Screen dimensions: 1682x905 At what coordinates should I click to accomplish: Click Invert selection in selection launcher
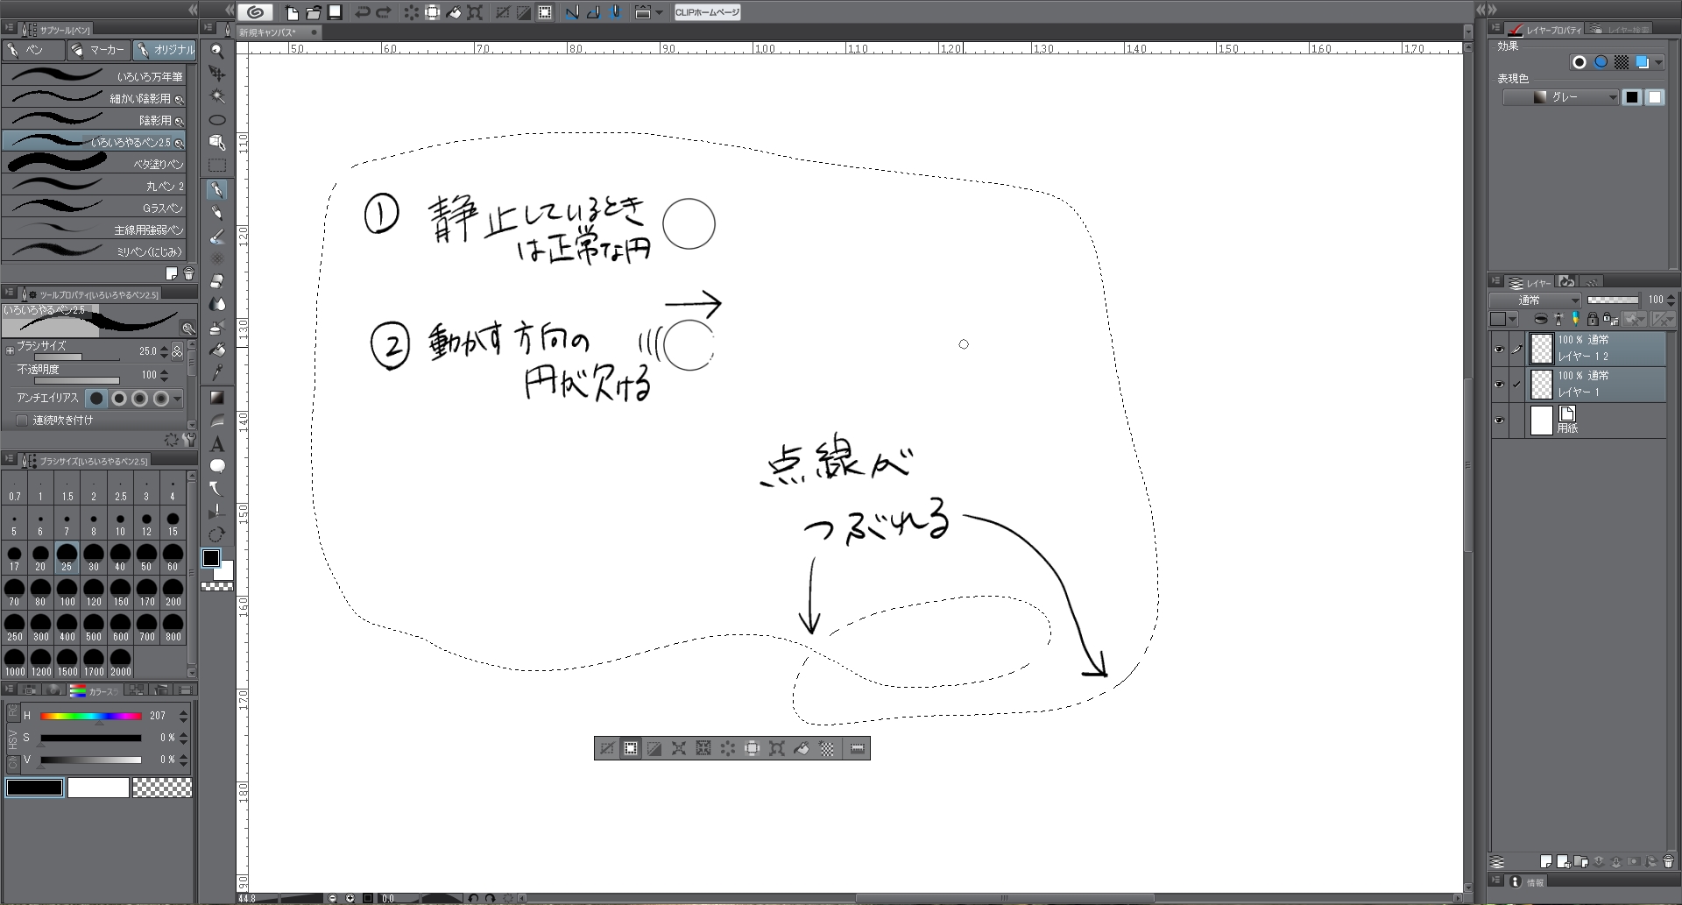(x=654, y=748)
